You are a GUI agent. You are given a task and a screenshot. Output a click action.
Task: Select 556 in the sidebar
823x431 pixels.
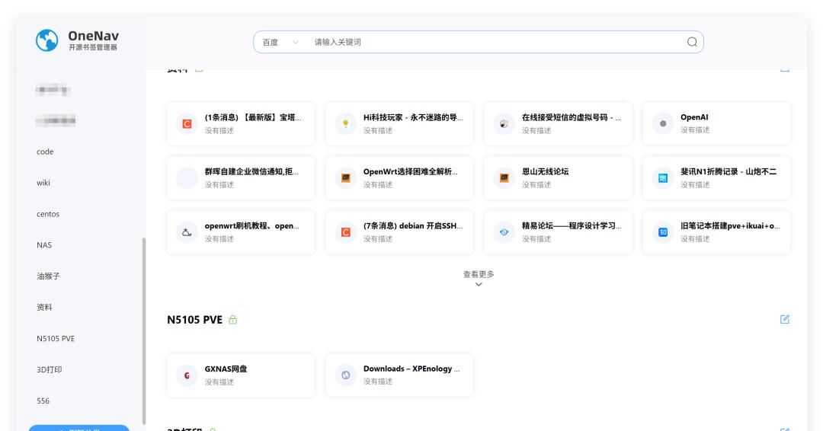click(x=43, y=401)
